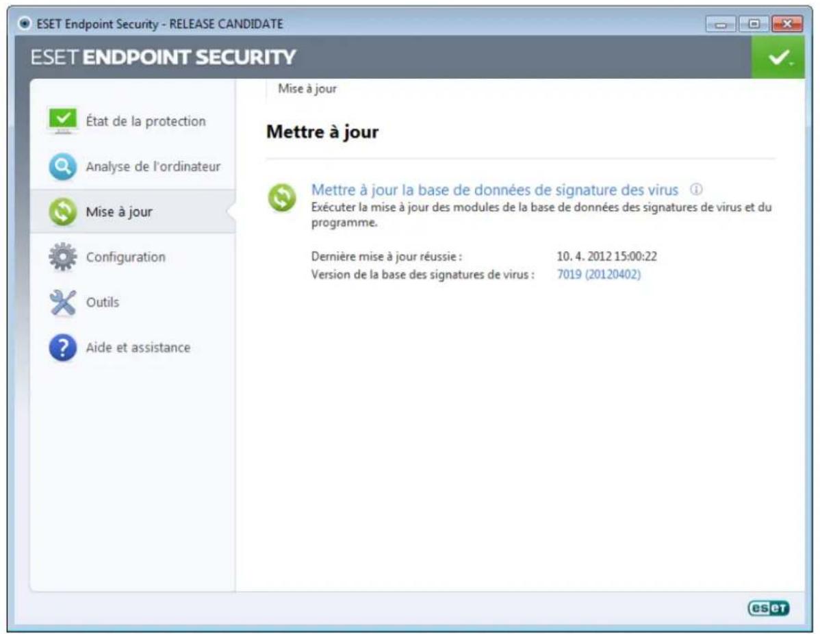Minimize the ESET Endpoint Security window
This screenshot has height=634, width=820.
pyautogui.click(x=721, y=24)
